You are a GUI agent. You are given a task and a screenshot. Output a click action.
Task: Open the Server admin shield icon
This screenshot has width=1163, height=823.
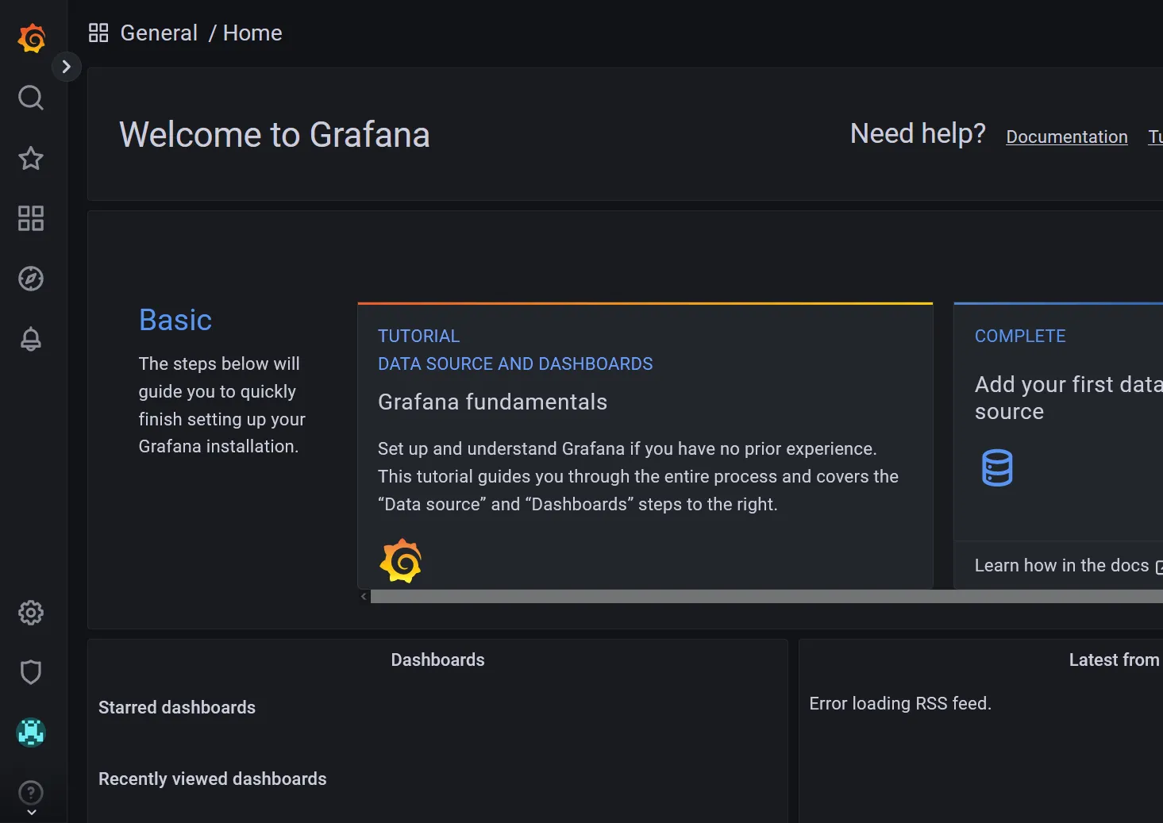(31, 672)
